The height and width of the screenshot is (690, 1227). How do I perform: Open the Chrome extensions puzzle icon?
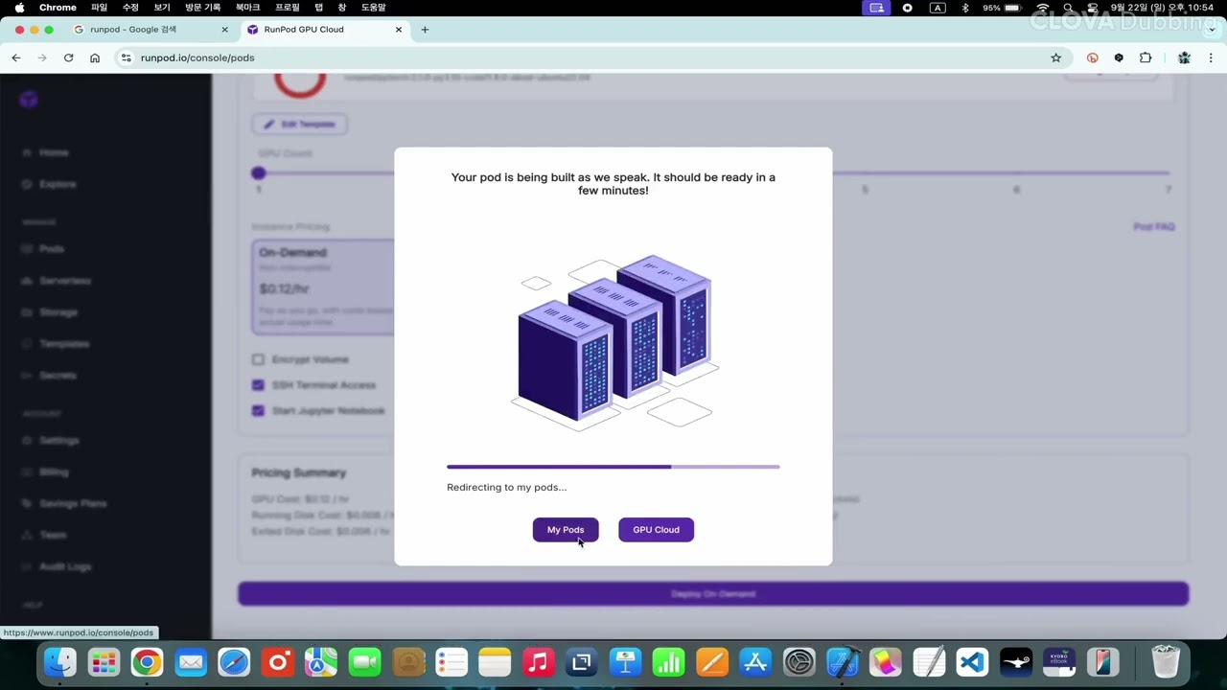click(1146, 57)
